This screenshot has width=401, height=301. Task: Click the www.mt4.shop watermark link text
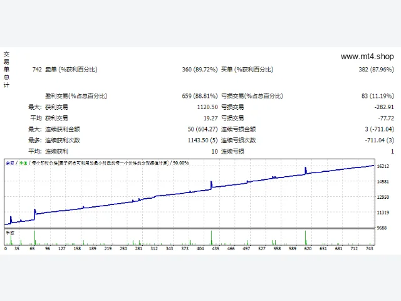point(367,56)
